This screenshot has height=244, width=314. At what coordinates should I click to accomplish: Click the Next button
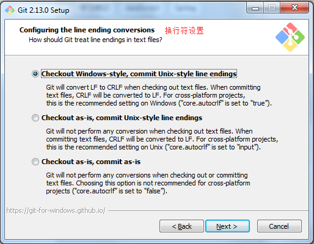[227, 226]
